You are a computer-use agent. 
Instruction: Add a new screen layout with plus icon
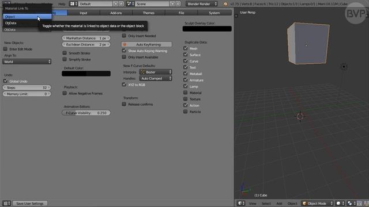point(115,4)
